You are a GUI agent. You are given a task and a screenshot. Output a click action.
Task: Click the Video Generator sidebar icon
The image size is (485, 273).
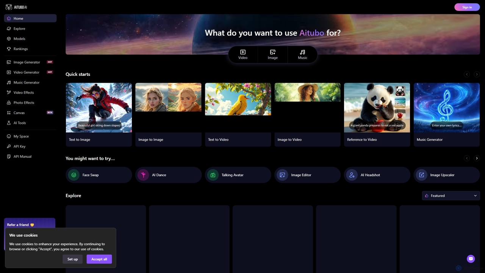pos(9,72)
